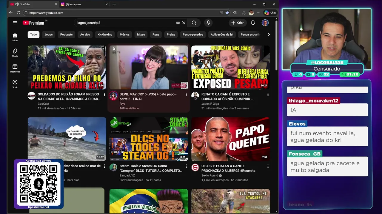This screenshot has width=382, height=214.
Task: Open options menu for SOLDADOS DO PEIXÃO video
Action: [x=104, y=95]
